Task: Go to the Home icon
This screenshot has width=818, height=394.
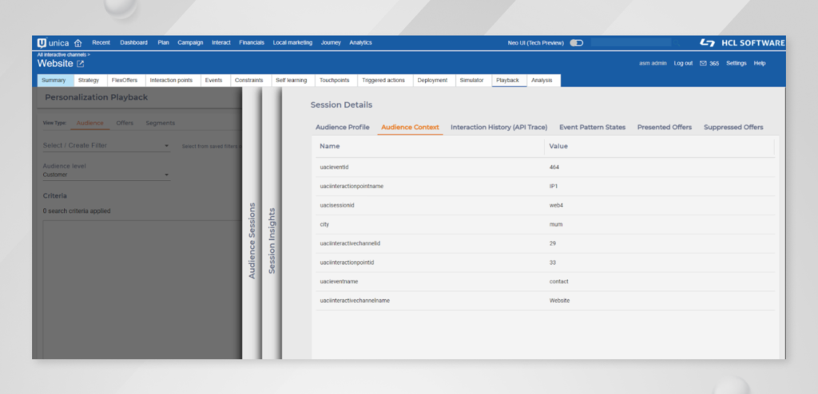Action: coord(77,42)
